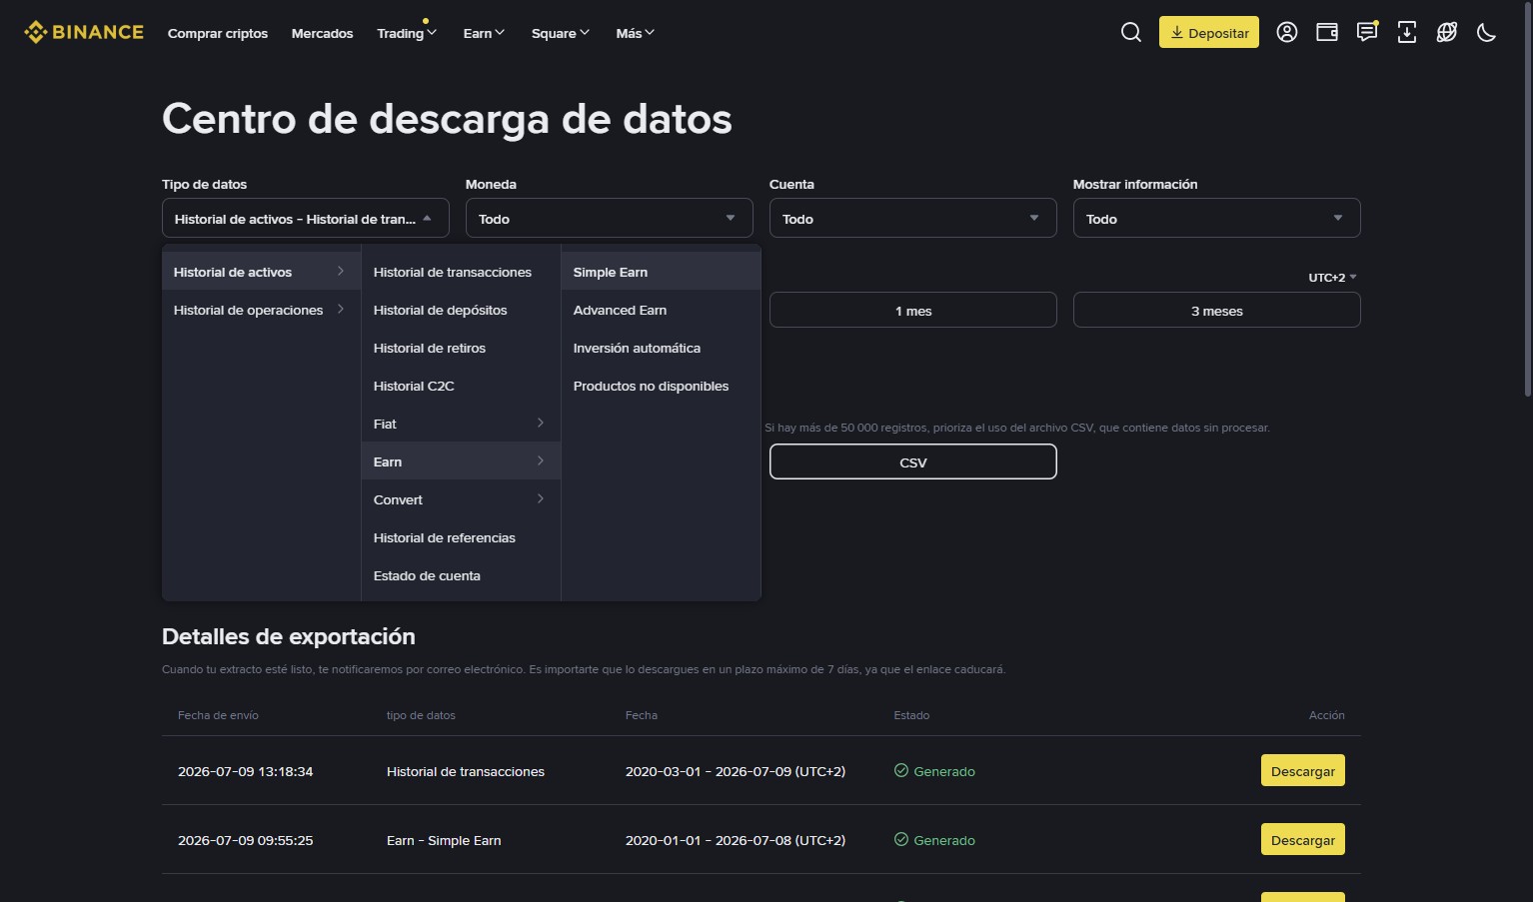
Task: Choose the 3 meses range
Action: coord(1217,310)
